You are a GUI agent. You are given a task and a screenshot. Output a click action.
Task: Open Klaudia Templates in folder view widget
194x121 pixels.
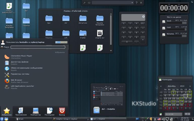100,20
